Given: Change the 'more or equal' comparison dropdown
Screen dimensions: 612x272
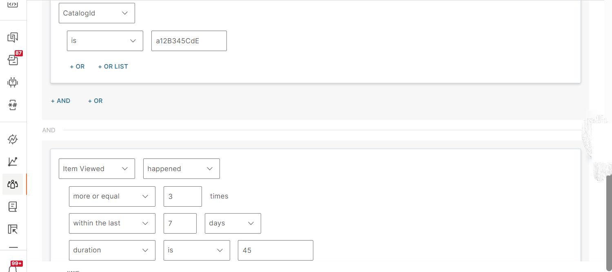Looking at the screenshot, I should pyautogui.click(x=112, y=196).
